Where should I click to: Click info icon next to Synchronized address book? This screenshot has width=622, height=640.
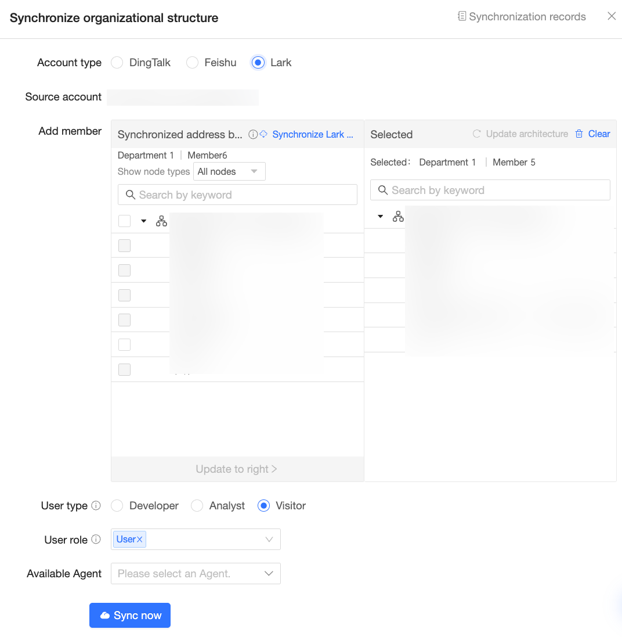pos(253,134)
